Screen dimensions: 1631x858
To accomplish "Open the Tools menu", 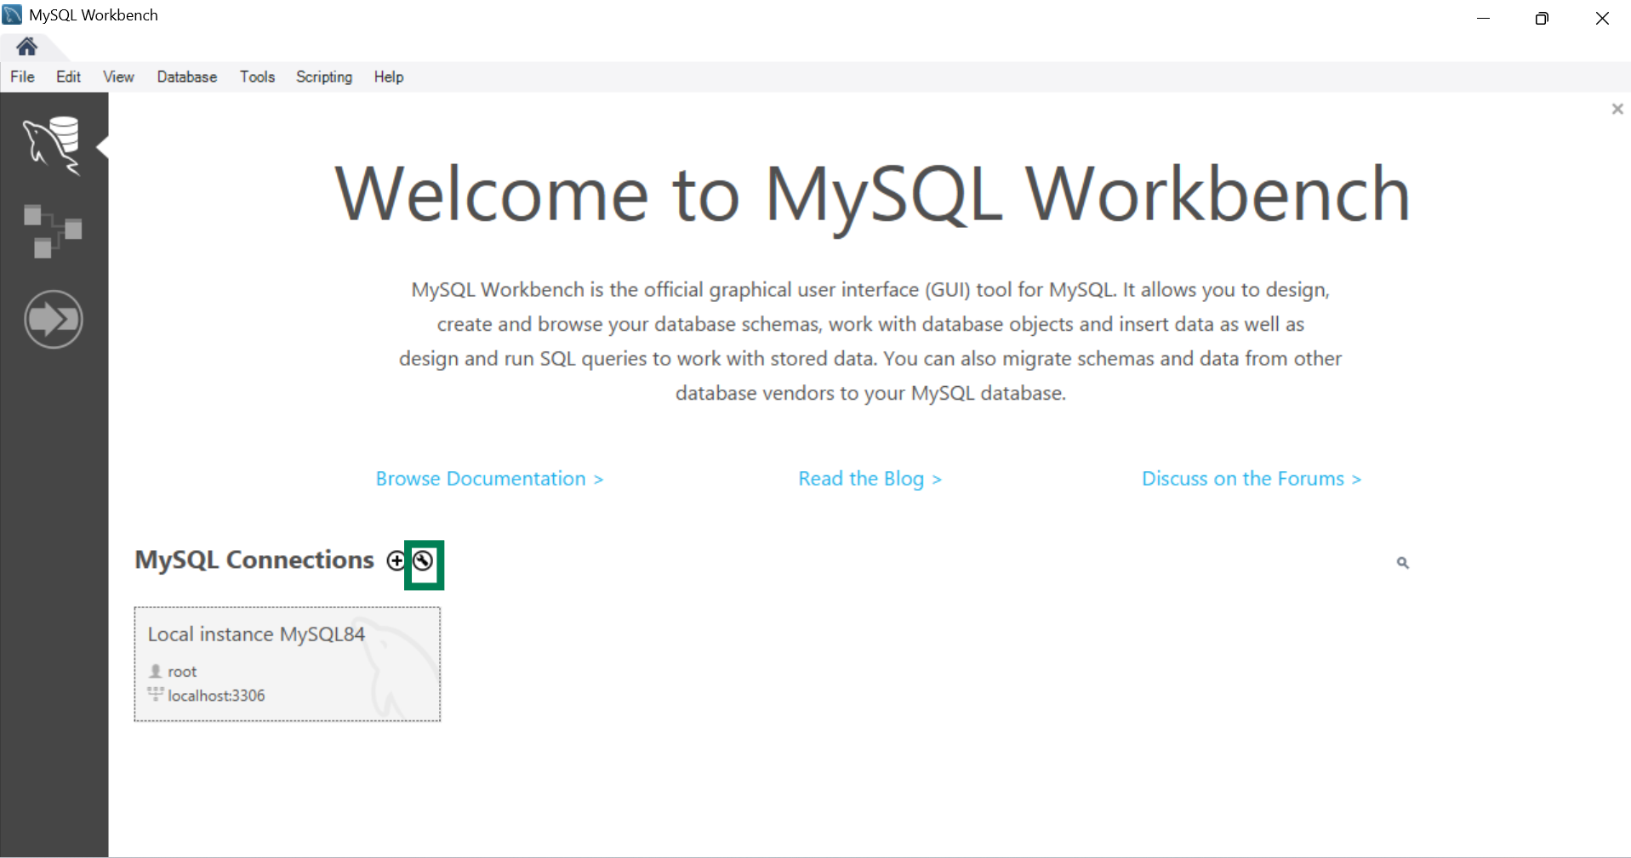I will pos(257,77).
